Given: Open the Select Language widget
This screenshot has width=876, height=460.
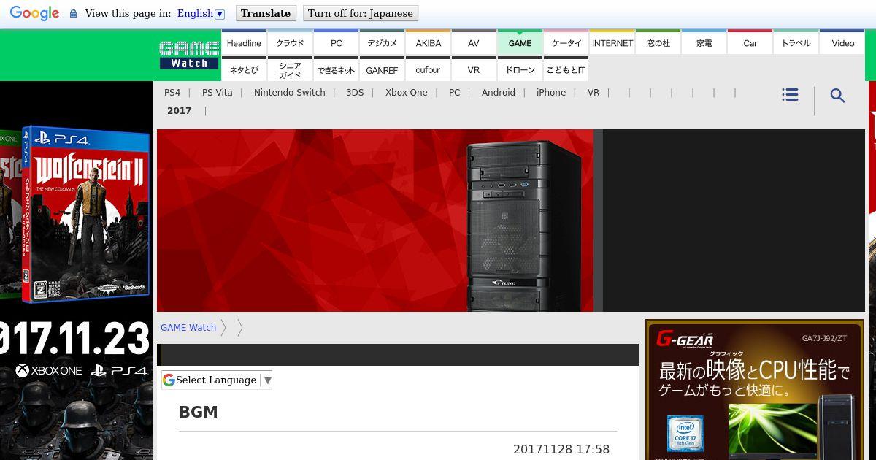Looking at the screenshot, I should 217,380.
